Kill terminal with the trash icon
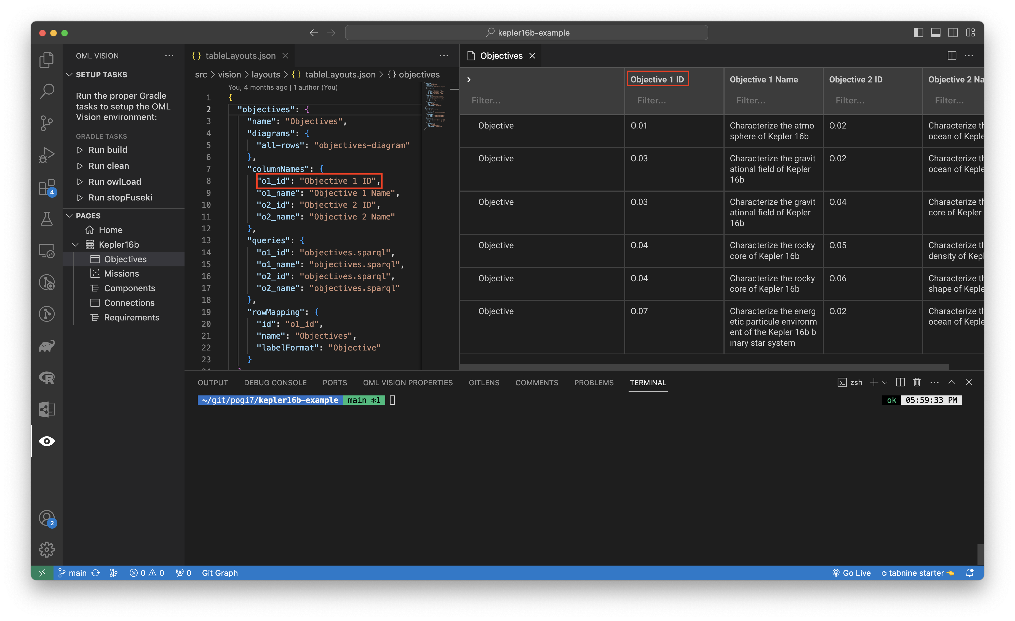This screenshot has height=621, width=1015. [917, 382]
